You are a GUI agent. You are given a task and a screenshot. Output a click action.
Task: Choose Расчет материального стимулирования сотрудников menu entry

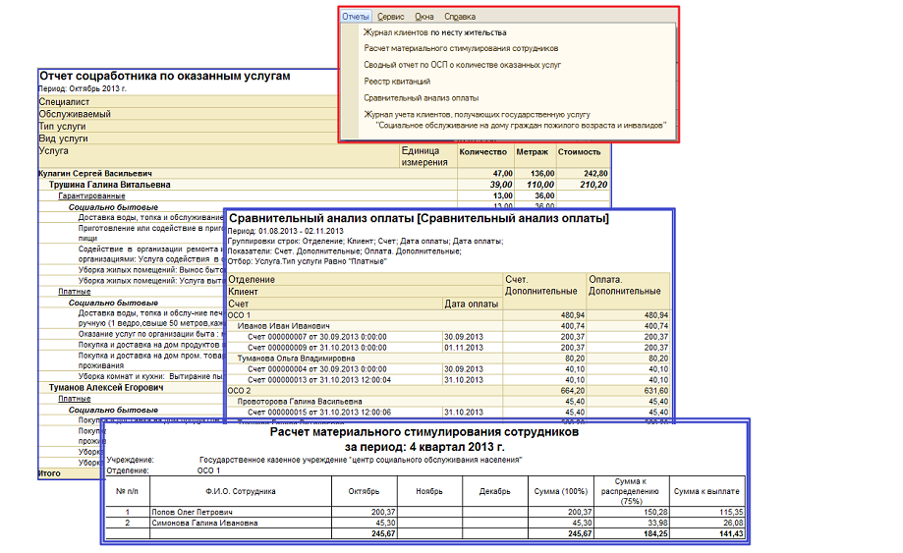click(x=461, y=48)
